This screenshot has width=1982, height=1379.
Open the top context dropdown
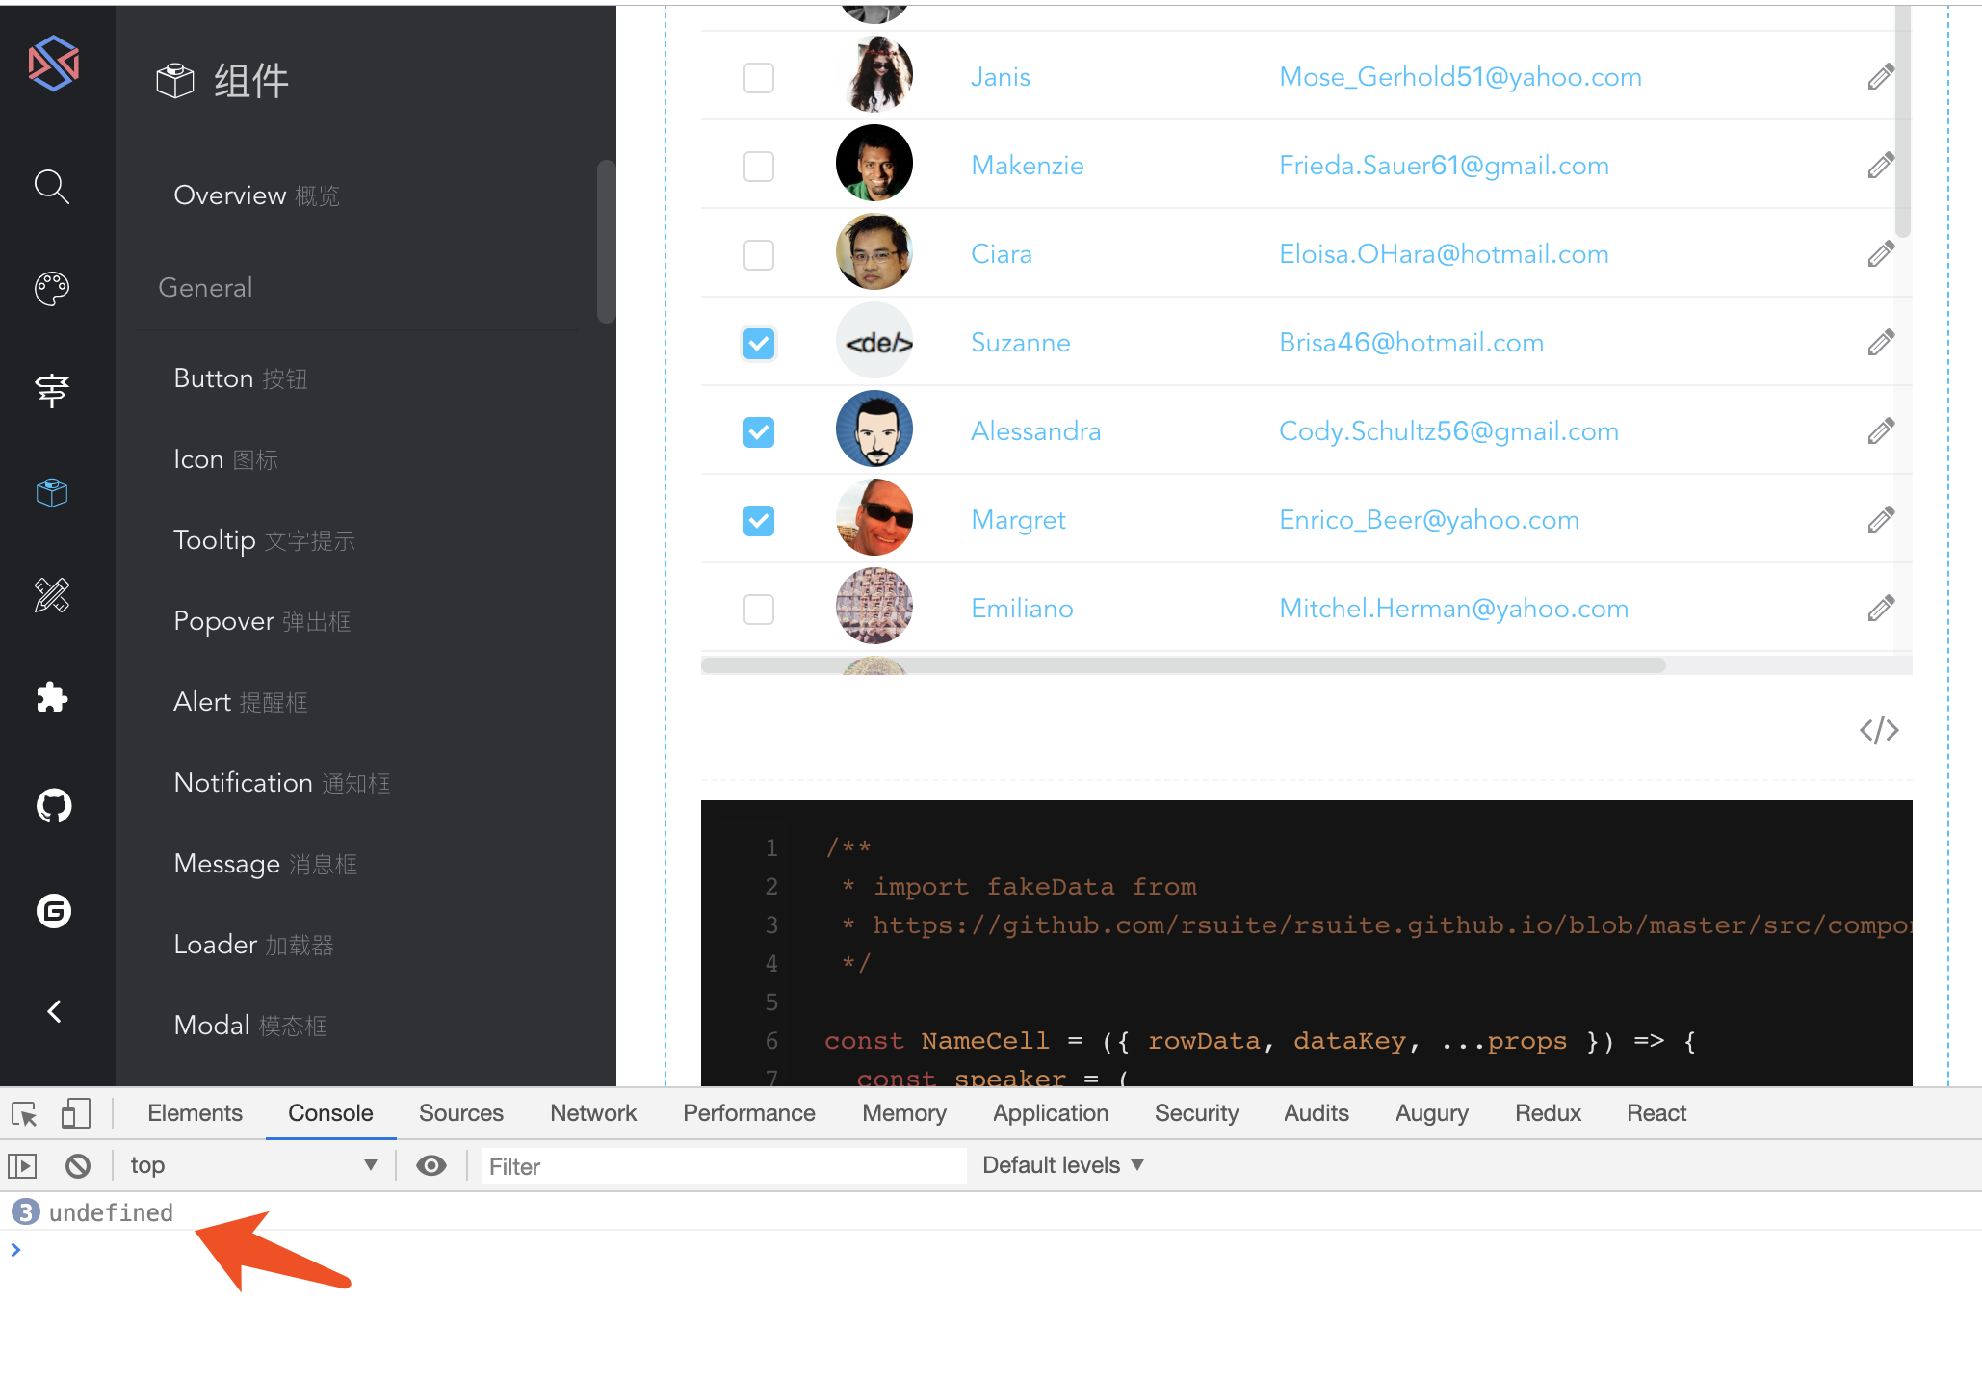(252, 1166)
